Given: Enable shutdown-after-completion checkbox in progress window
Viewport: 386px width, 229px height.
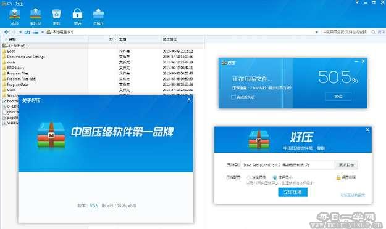Looking at the screenshot, I should 233,97.
